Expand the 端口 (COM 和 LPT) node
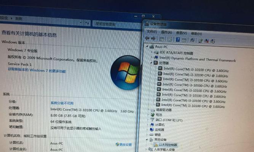Screen dimensions: 254x152 pyautogui.click(x=148, y=120)
